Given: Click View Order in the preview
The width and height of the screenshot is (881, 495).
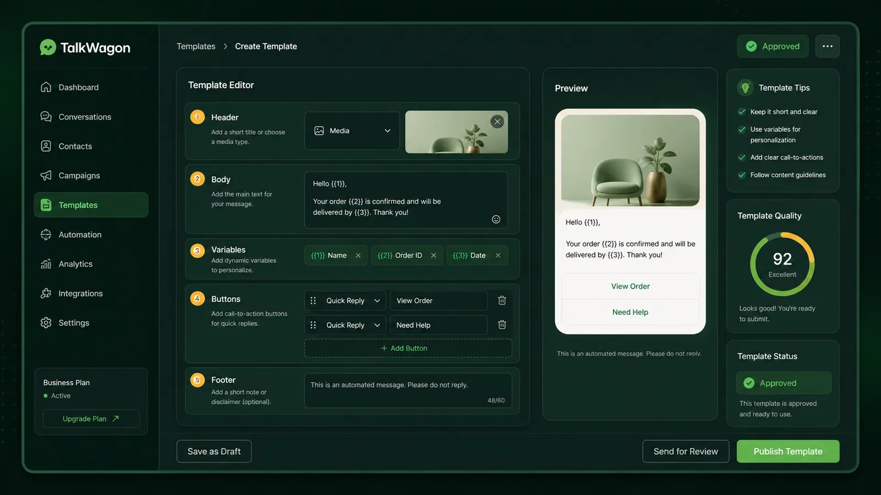Looking at the screenshot, I should (630, 286).
